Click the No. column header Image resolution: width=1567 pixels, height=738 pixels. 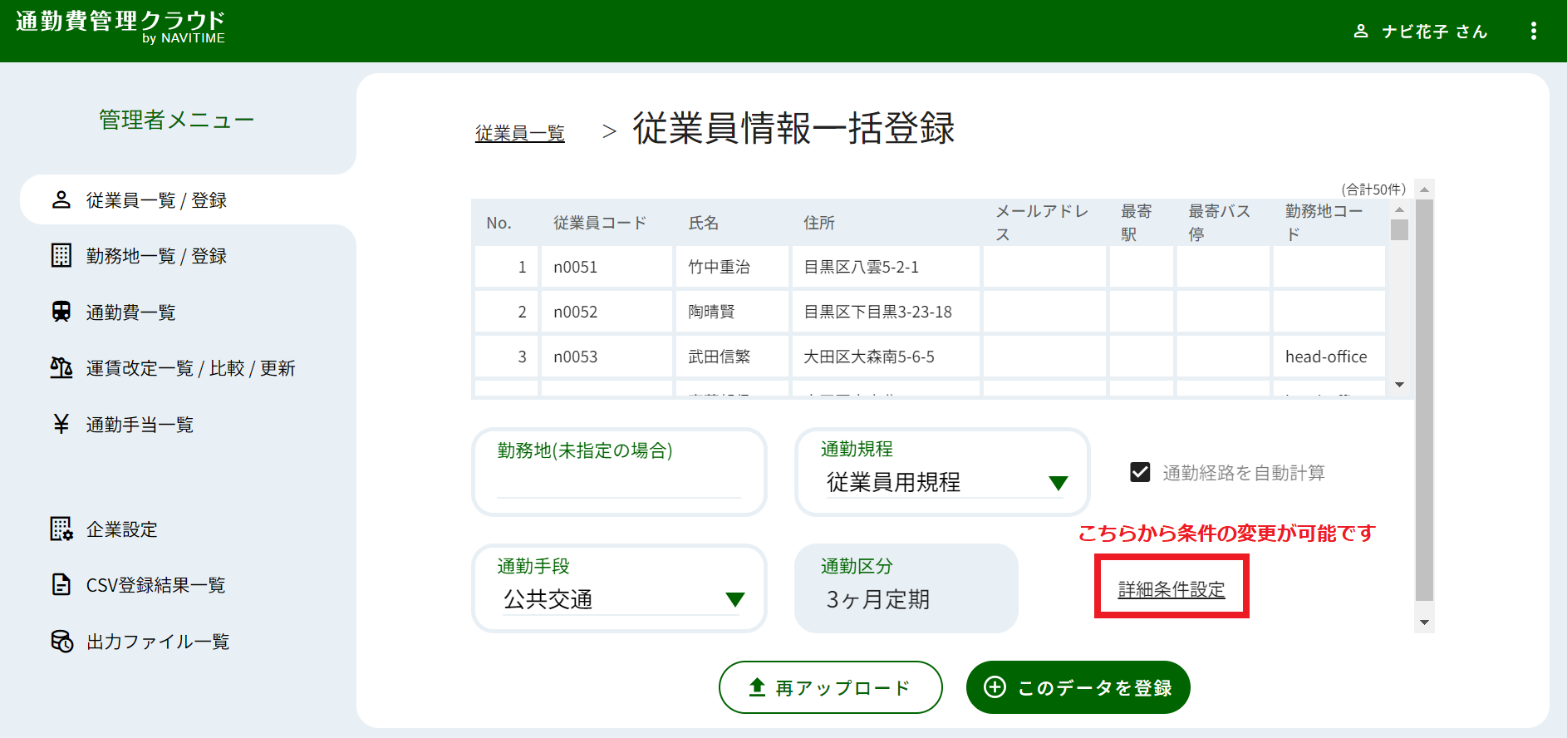tap(499, 223)
